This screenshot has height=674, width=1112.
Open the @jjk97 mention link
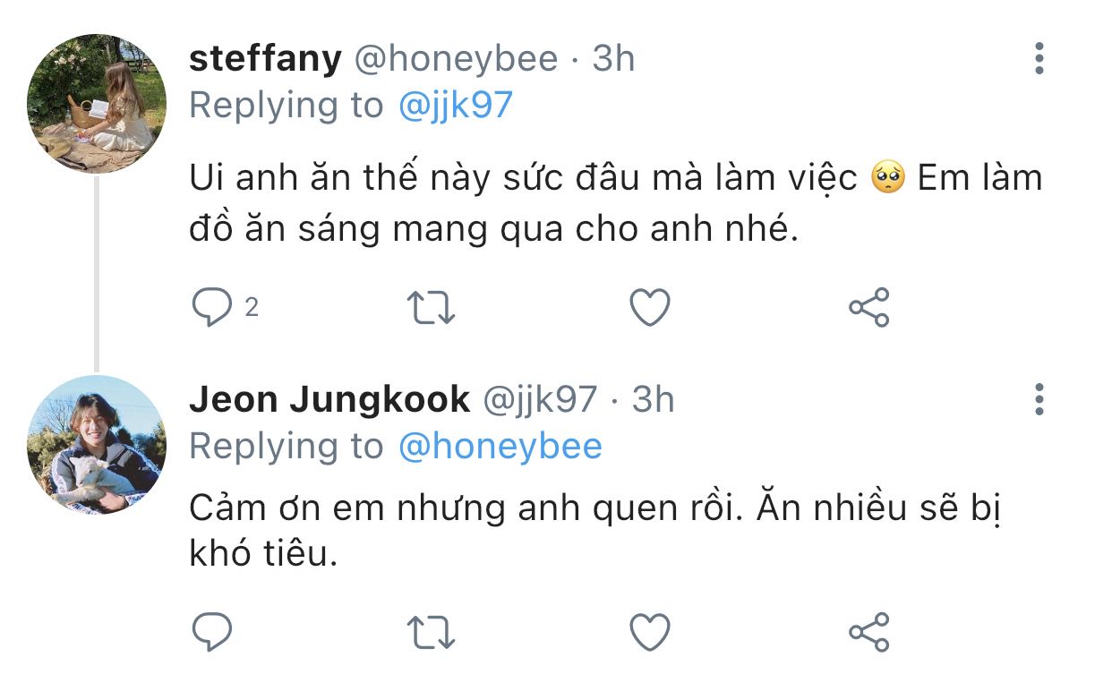(x=456, y=107)
